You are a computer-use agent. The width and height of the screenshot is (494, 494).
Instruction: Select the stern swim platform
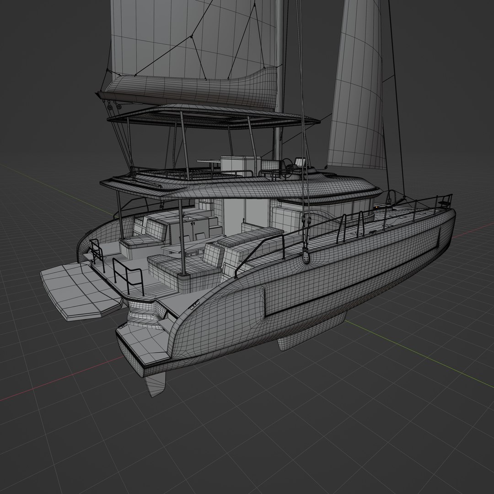pos(81,291)
